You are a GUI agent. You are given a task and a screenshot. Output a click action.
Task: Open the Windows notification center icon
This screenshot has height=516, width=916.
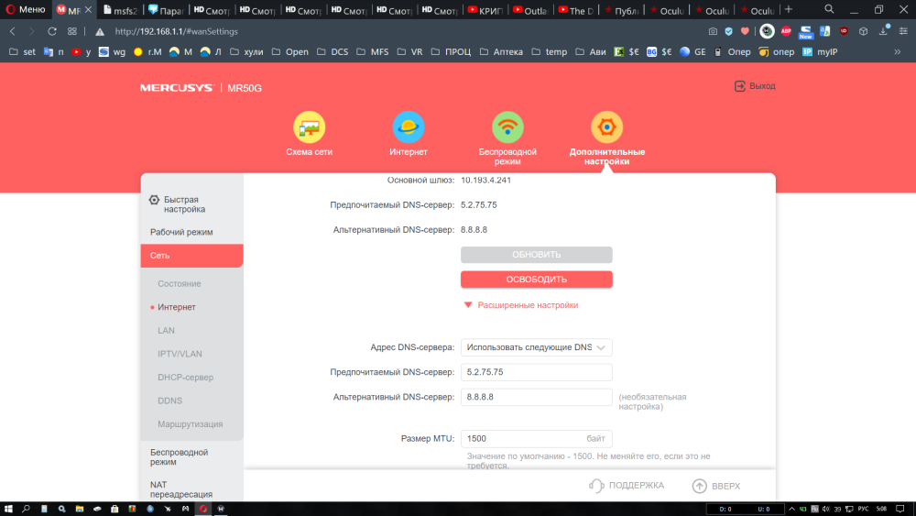[900, 509]
